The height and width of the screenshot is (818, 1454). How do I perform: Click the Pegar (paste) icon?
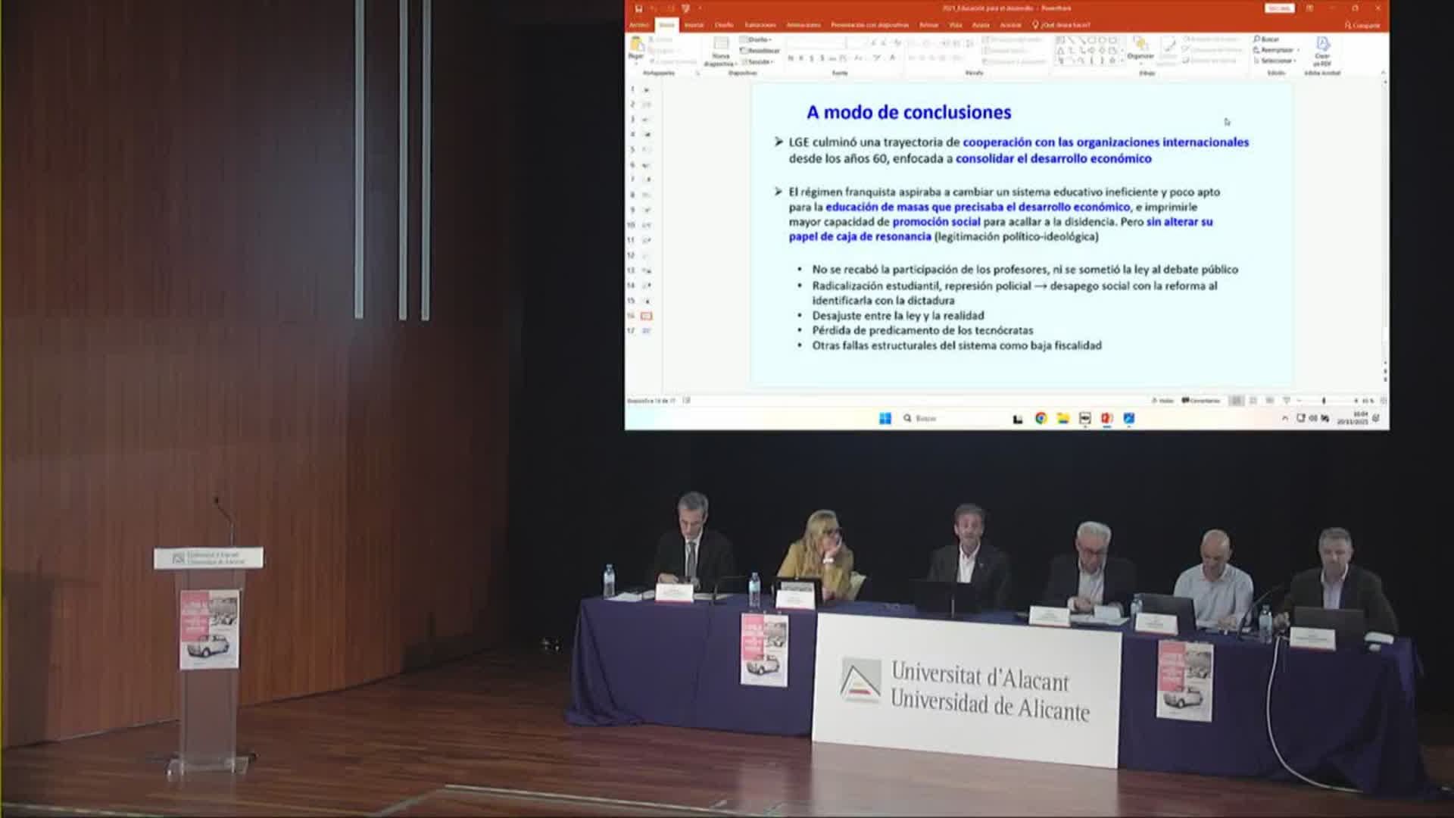[636, 45]
